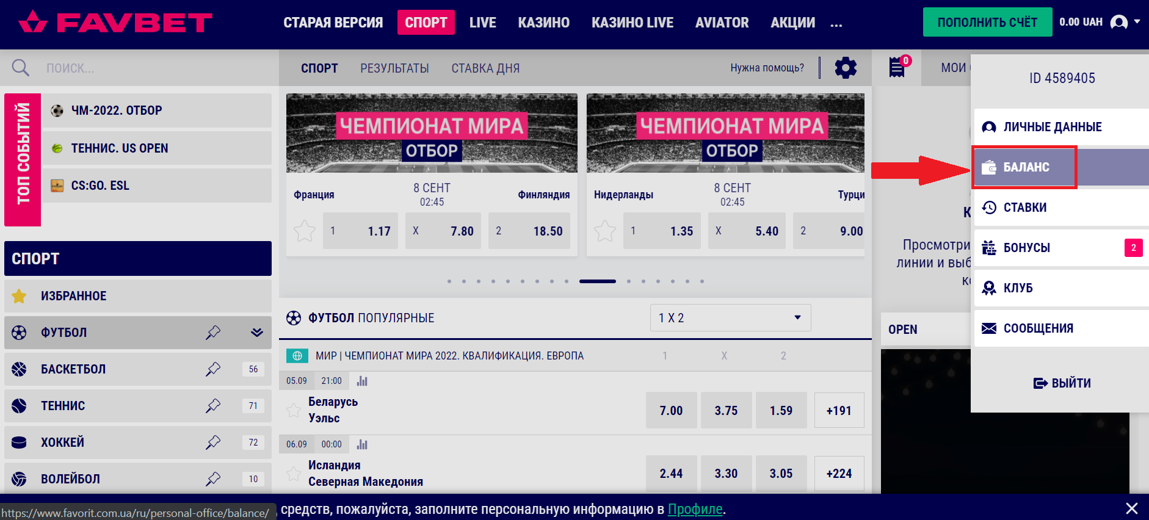1149x520 pixels.
Task: Open Aviator game
Action: coord(722,23)
